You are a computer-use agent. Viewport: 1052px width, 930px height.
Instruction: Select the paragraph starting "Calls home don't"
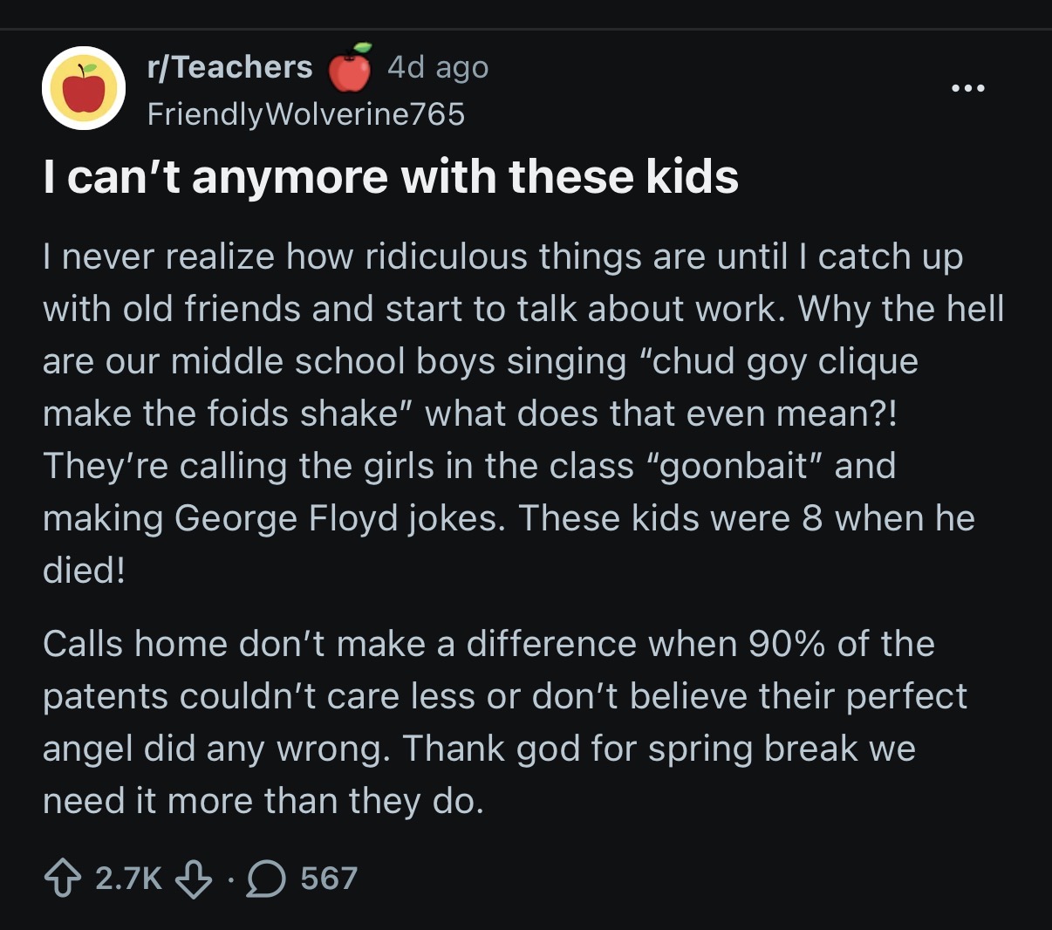[506, 722]
